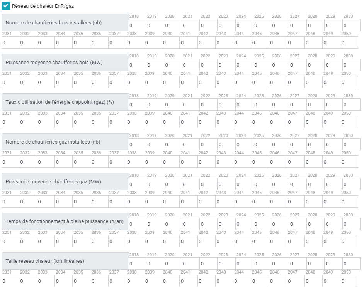364x289 pixels.
Task: Click 2027 field of Puissance moyenne chaufferies gaz
Action: pyautogui.click(x=298, y=184)
